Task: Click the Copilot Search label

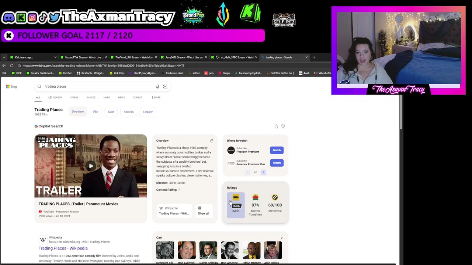Action: point(49,126)
